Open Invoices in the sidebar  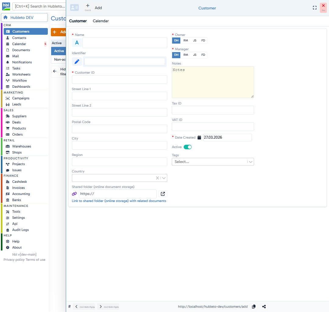[18, 188]
